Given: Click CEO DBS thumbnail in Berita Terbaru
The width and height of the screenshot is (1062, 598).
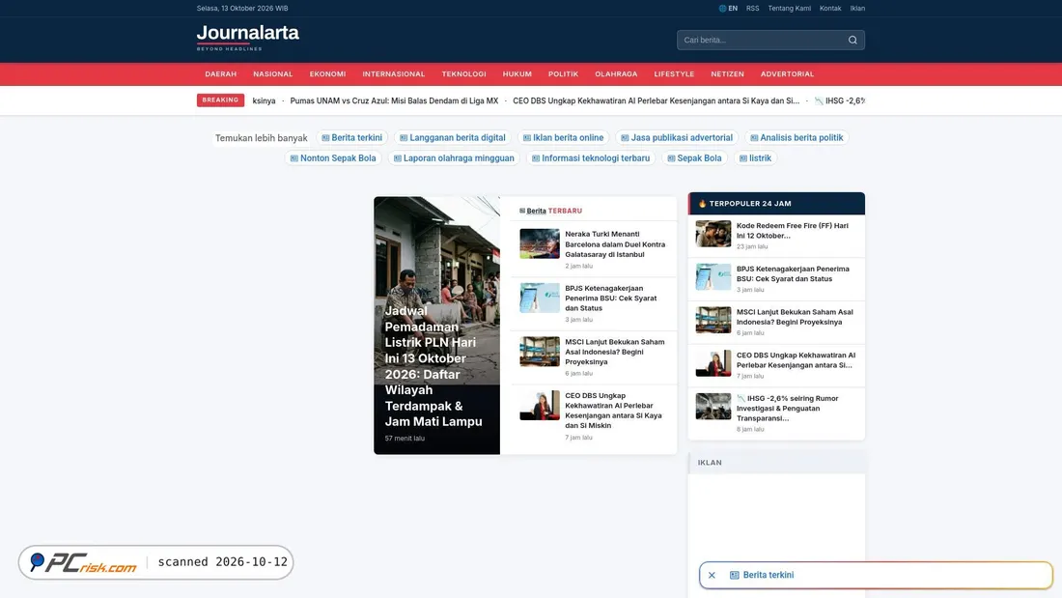Looking at the screenshot, I should pyautogui.click(x=540, y=406).
